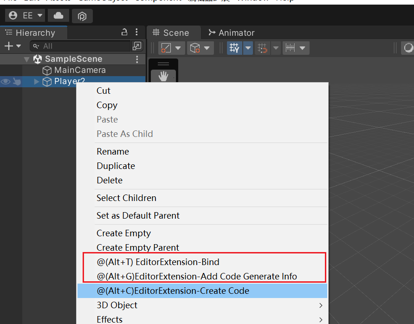Open the plus create-object dropdown in Hierarchy
Image resolution: width=414 pixels, height=324 pixels.
[x=13, y=46]
